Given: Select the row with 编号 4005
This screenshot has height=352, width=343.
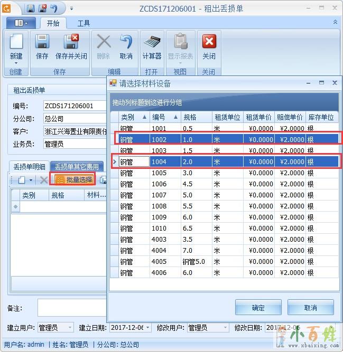Looking at the screenshot, I should [159, 262].
